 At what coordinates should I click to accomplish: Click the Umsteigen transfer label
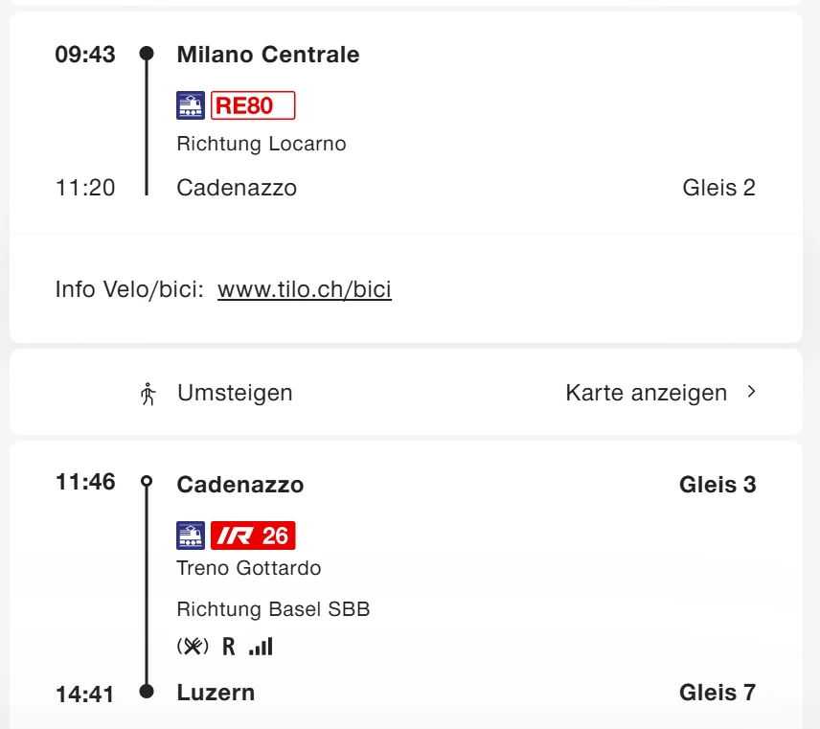point(235,393)
